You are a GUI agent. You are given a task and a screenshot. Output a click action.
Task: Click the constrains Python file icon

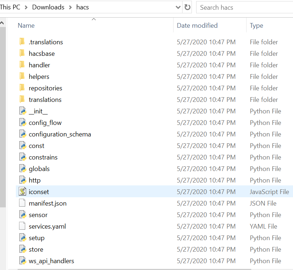(23, 157)
